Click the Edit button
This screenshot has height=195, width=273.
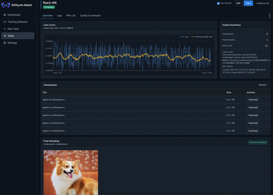click(238, 3)
